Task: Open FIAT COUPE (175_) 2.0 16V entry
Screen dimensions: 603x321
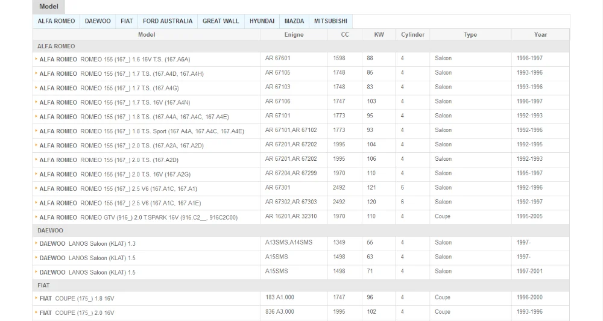Action: (77, 313)
